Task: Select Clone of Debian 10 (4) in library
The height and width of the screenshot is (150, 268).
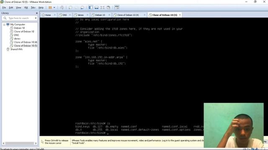Action: (x=26, y=42)
